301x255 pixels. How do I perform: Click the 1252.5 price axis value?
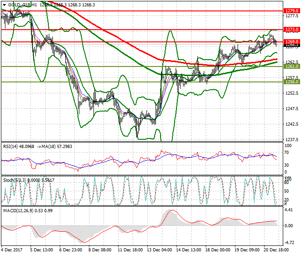tap(292, 93)
